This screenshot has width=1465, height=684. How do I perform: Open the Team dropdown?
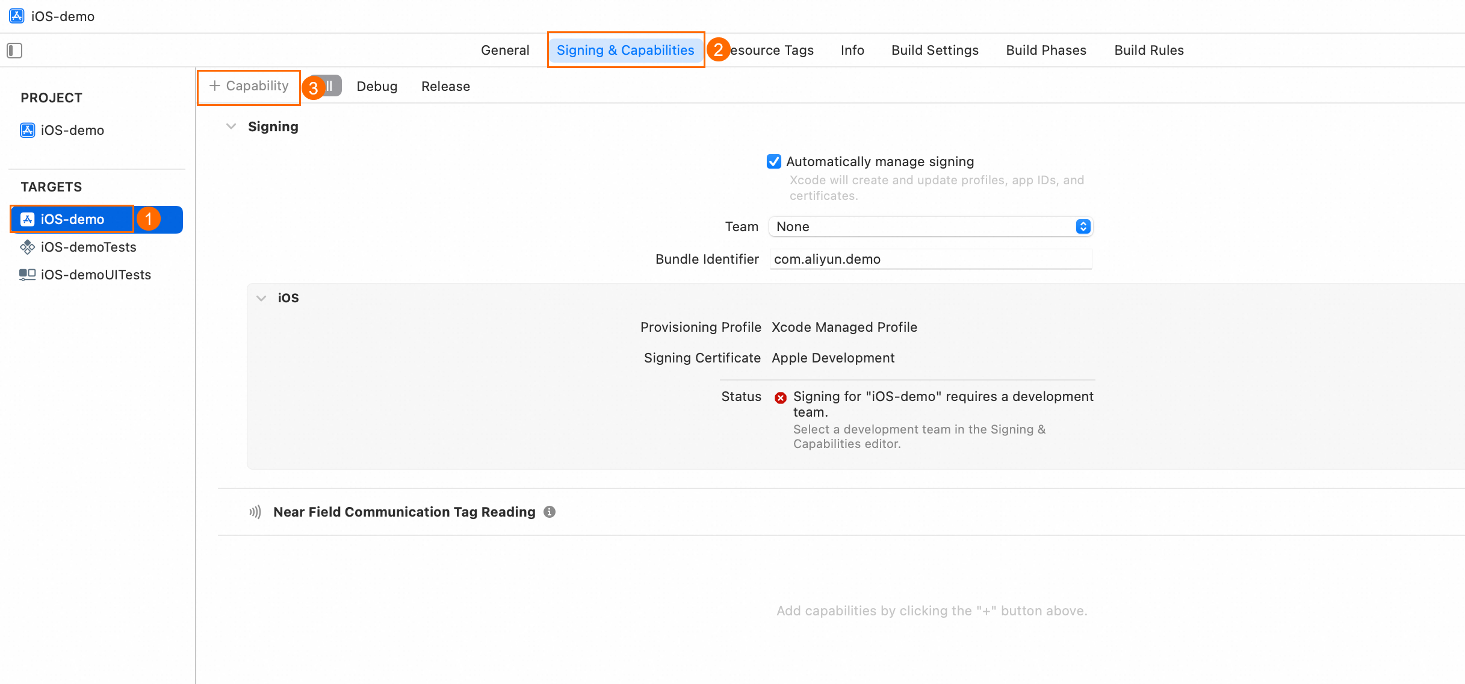[931, 226]
